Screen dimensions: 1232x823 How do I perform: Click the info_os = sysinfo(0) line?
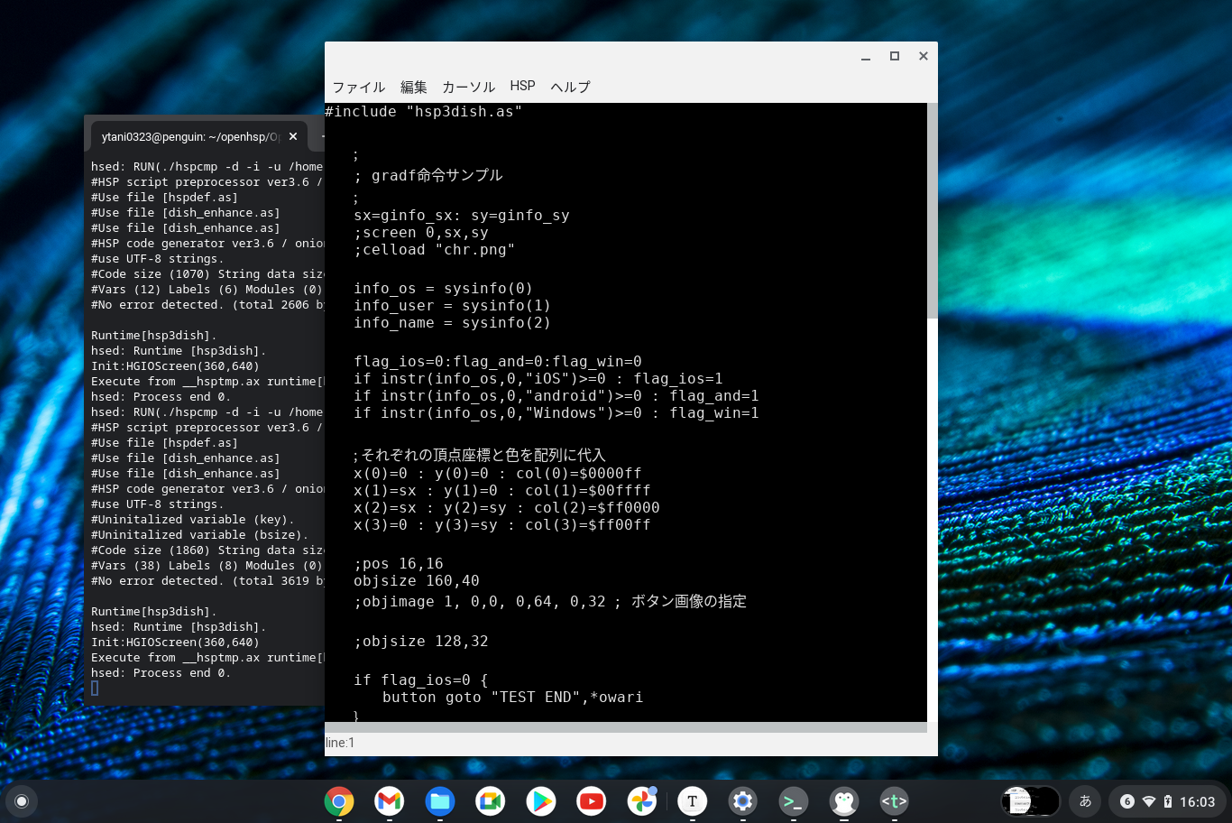tap(443, 289)
